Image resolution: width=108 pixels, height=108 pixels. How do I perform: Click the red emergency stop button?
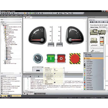[x=75, y=59]
